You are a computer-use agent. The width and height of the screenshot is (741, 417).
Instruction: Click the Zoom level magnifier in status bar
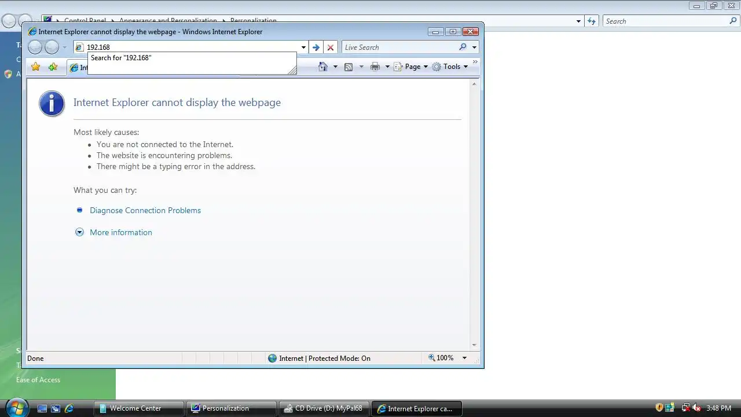(431, 358)
